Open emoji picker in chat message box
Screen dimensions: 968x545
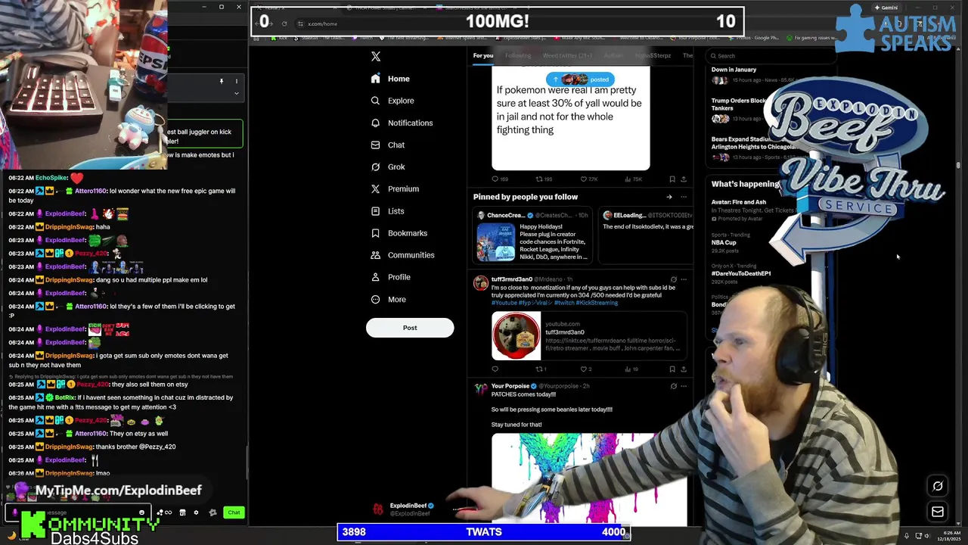pos(141,512)
